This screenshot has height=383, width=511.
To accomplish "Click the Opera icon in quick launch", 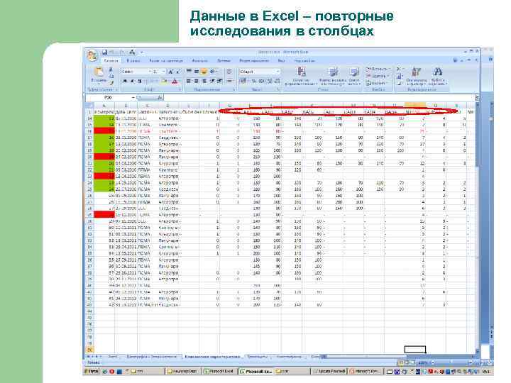I will click(x=112, y=371).
